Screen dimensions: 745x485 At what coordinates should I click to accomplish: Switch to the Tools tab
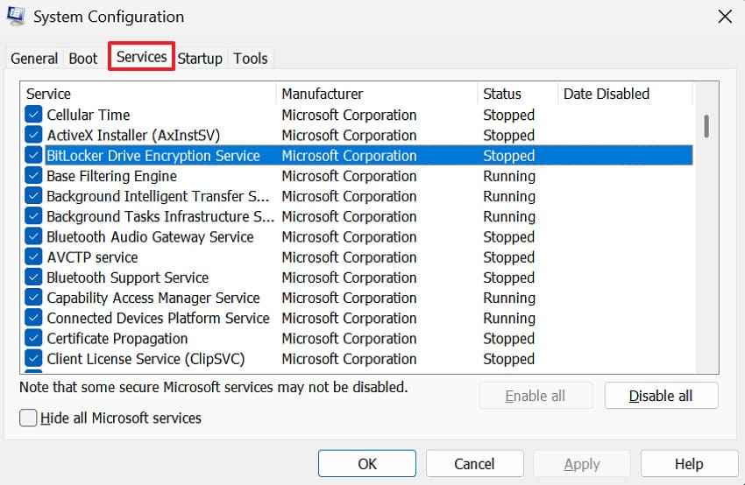pyautogui.click(x=251, y=59)
